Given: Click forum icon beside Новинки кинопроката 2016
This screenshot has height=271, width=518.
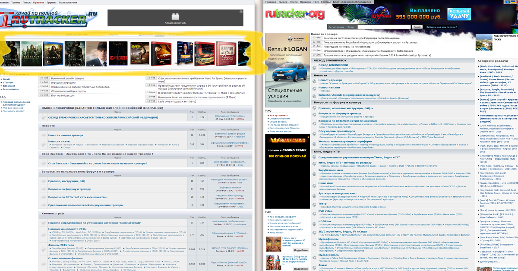Looking at the screenshot, I should point(44,235).
